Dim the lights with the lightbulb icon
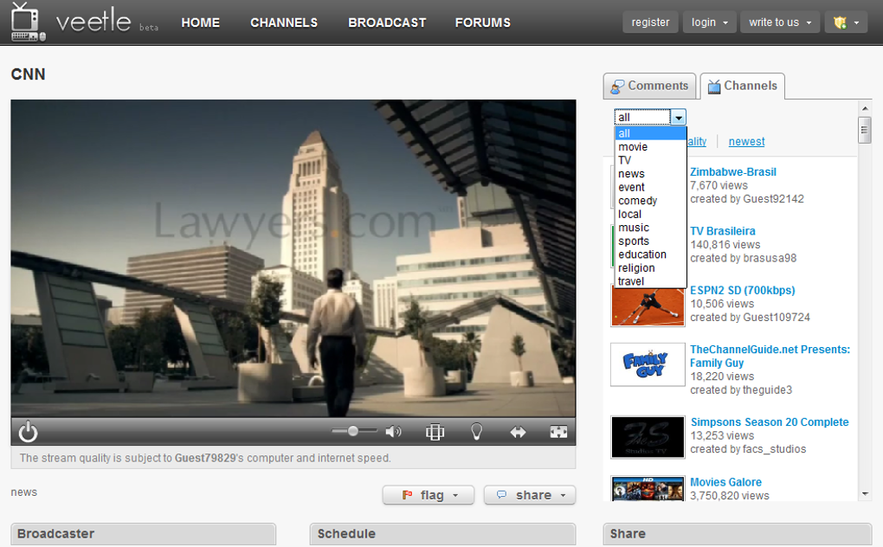The image size is (883, 547). point(476,432)
